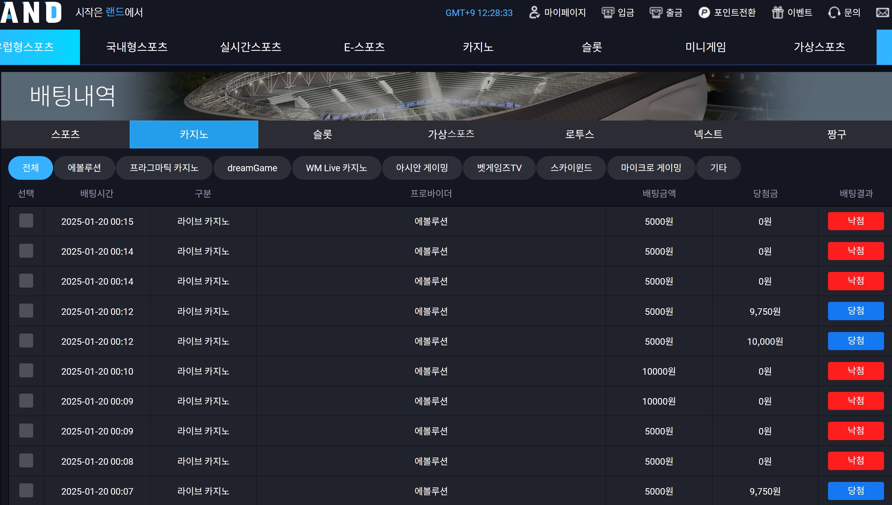The width and height of the screenshot is (892, 505).
Task: Click the 선택 column header
Action: (26, 193)
